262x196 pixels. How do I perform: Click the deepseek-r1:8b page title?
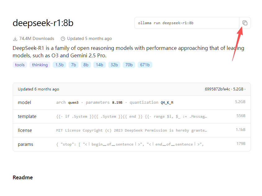click(x=43, y=23)
